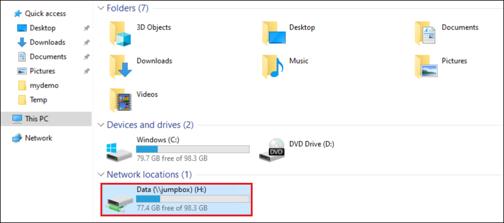Click the Data (H:) capacity bar
This screenshot has height=223, width=504.
[x=193, y=198]
